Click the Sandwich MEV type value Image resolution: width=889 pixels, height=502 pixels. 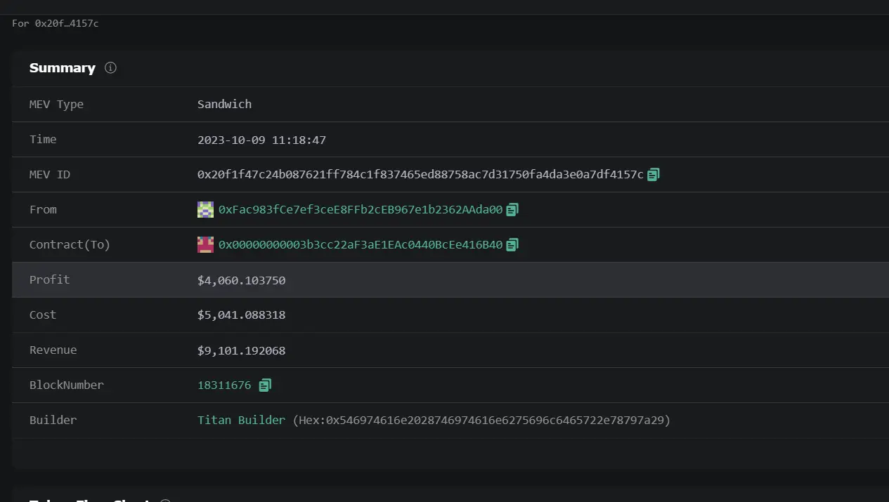tap(224, 105)
